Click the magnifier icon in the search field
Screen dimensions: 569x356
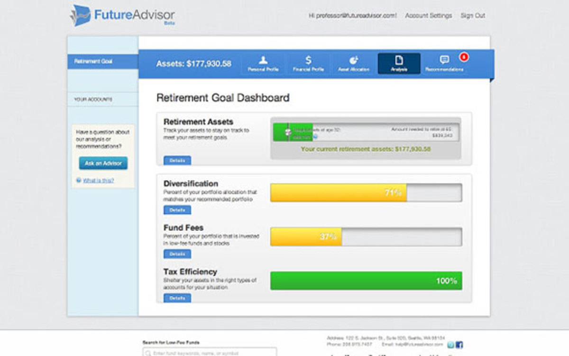pyautogui.click(x=149, y=353)
